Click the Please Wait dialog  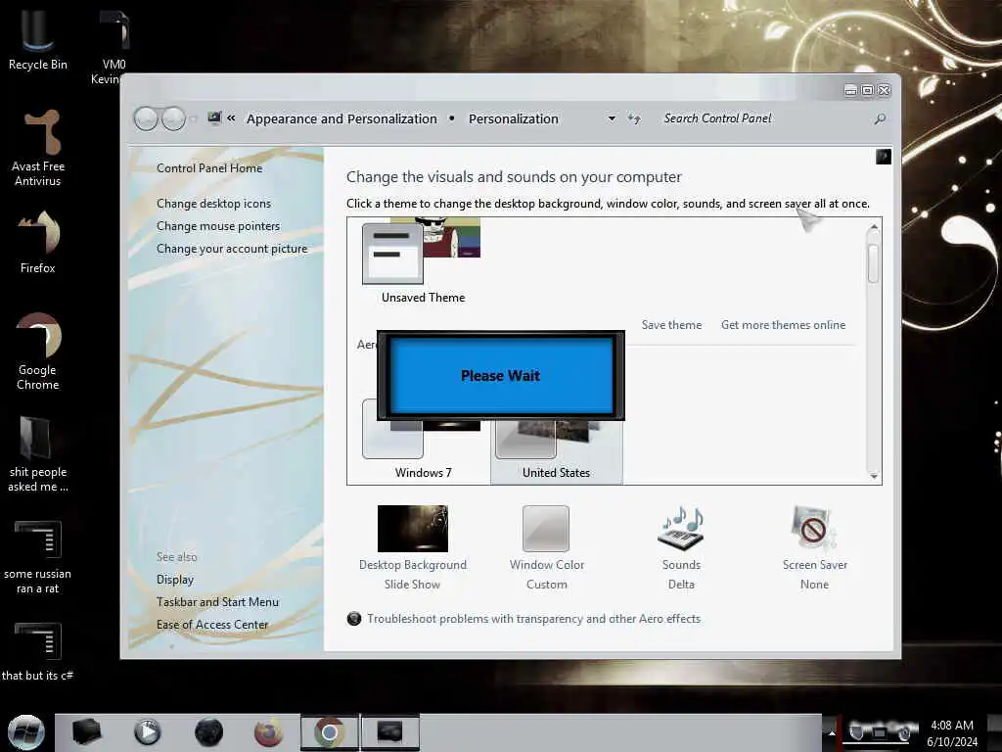[500, 375]
